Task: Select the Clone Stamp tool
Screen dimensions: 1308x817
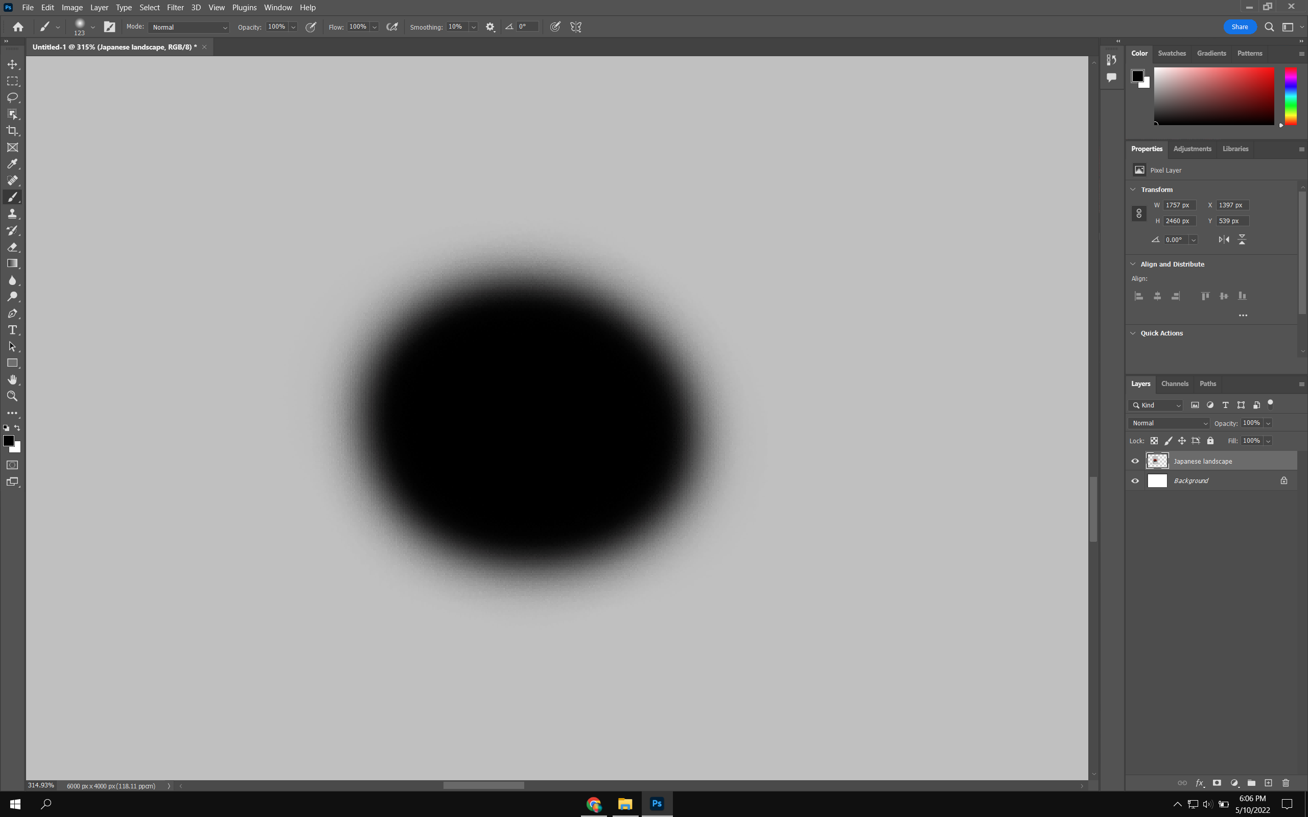Action: pos(12,213)
